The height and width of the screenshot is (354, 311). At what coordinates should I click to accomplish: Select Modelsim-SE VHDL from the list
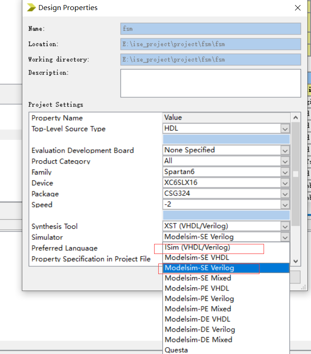click(226, 258)
